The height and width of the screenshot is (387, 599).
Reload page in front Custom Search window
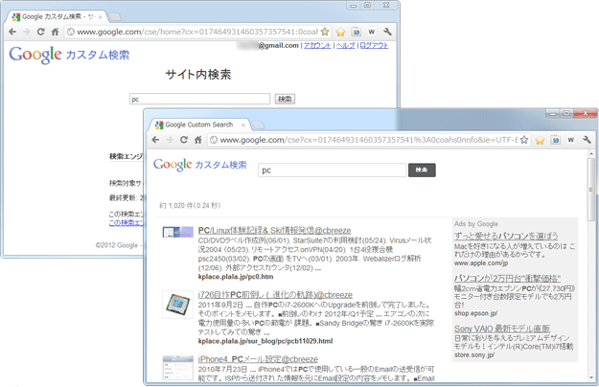[184, 140]
